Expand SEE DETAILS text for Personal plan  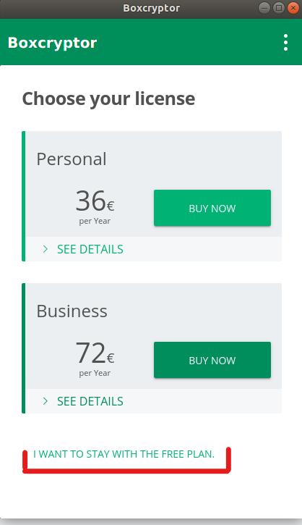90,249
